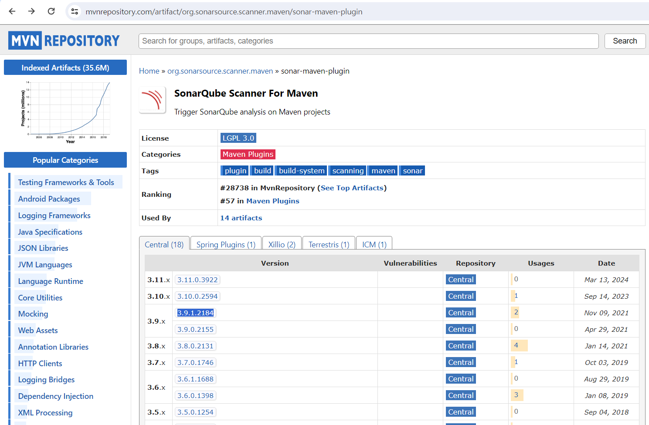This screenshot has height=425, width=649.
Task: Open HTTP Clients category
Action: (40, 364)
